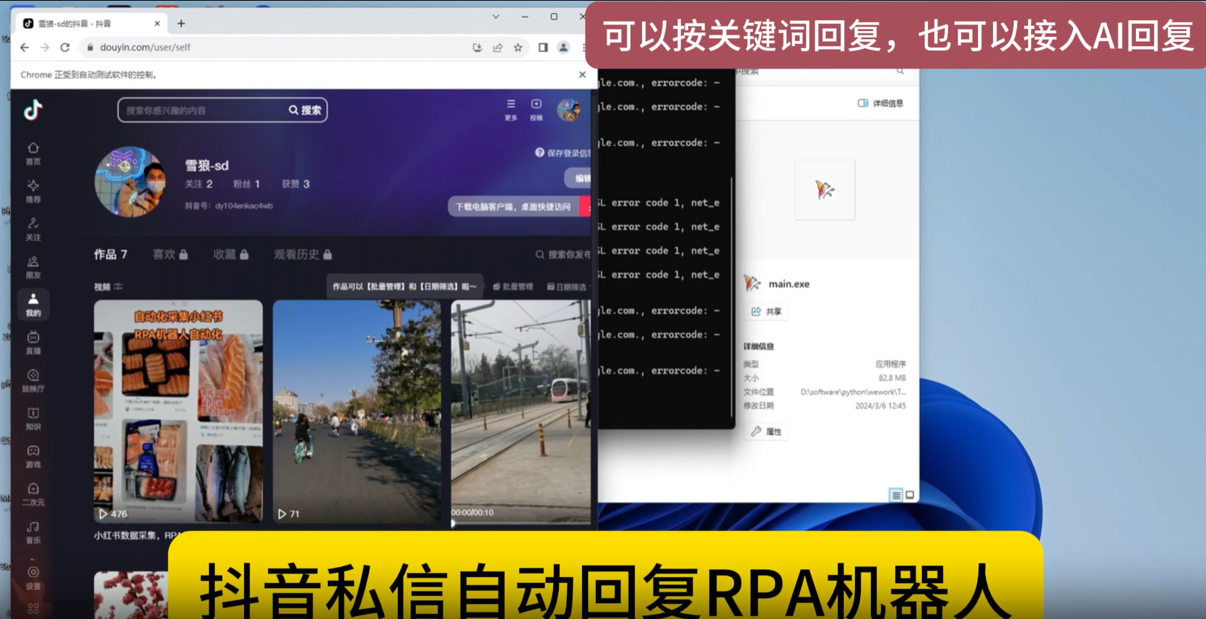The image size is (1206, 619).
Task: Click the install-app icon in the address bar
Action: click(477, 48)
